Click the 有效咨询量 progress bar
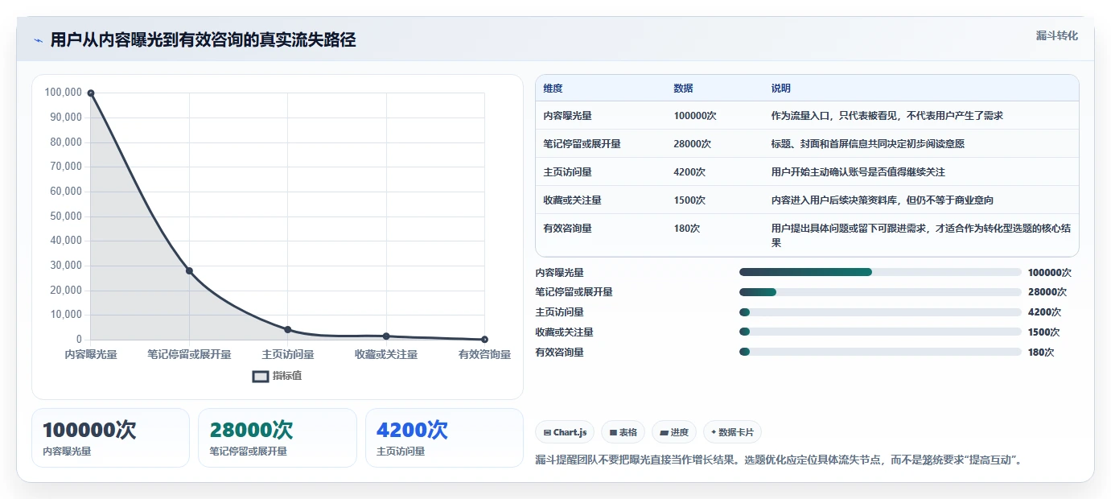Screen dimensions: 1111x499 (x=880, y=352)
